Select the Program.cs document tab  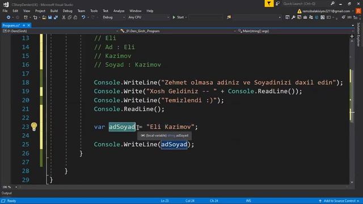tap(11, 25)
